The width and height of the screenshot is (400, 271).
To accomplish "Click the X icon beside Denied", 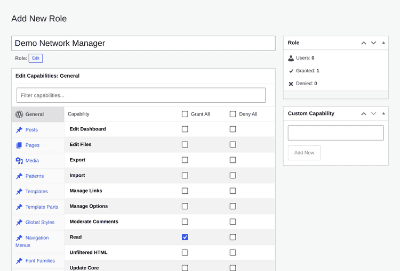I will [x=291, y=84].
